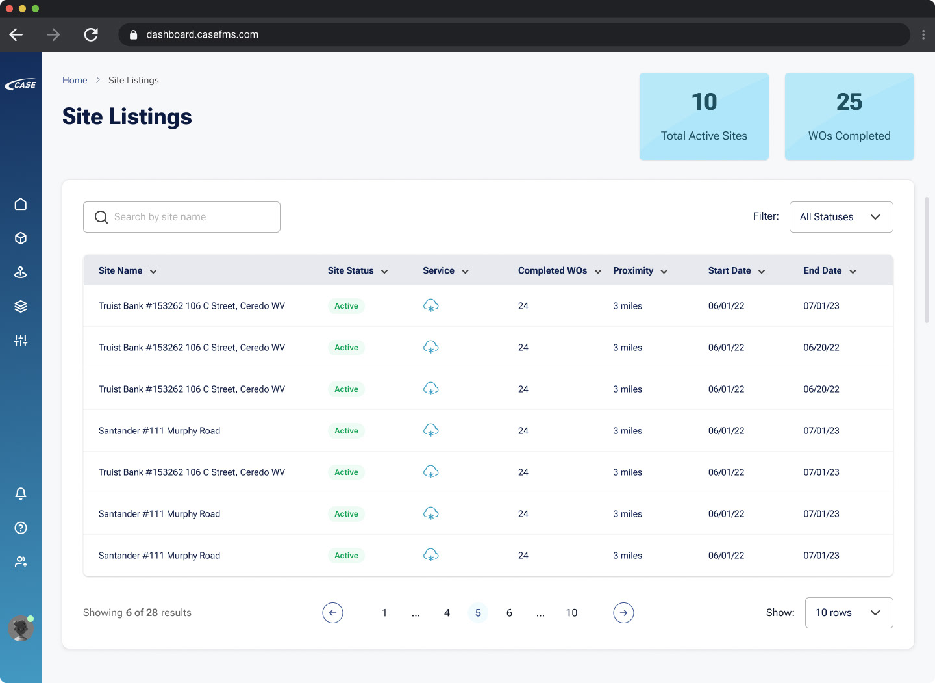Click the WOs Completed card
The width and height of the screenshot is (935, 683).
[x=849, y=116]
